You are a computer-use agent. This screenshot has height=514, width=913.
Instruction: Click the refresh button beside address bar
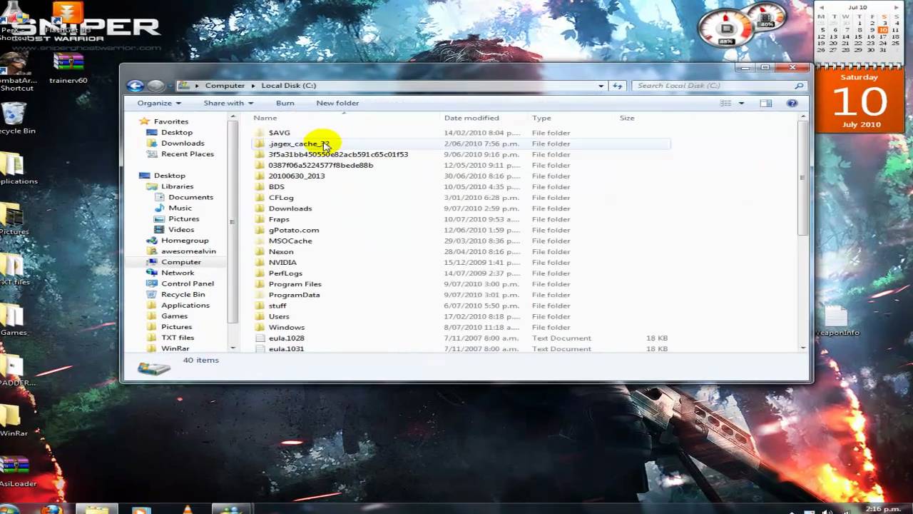pos(617,86)
